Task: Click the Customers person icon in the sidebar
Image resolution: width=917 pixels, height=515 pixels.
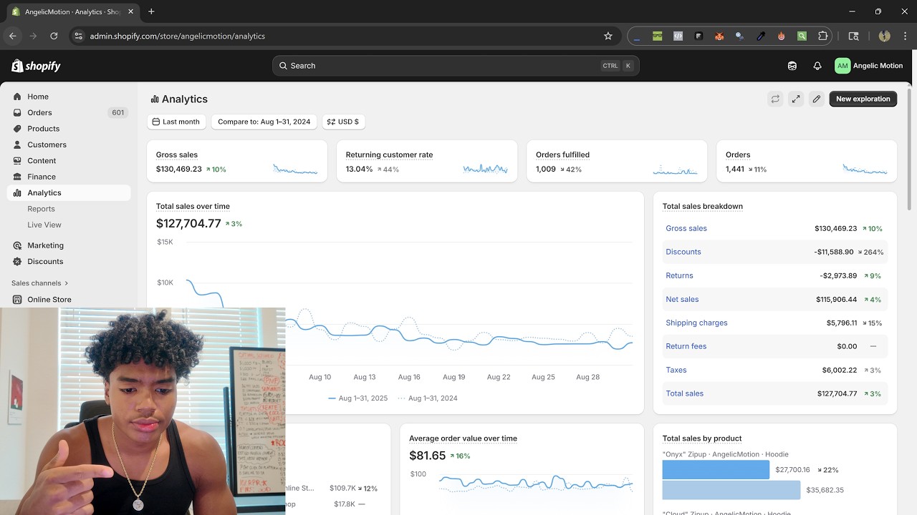Action: [x=17, y=144]
